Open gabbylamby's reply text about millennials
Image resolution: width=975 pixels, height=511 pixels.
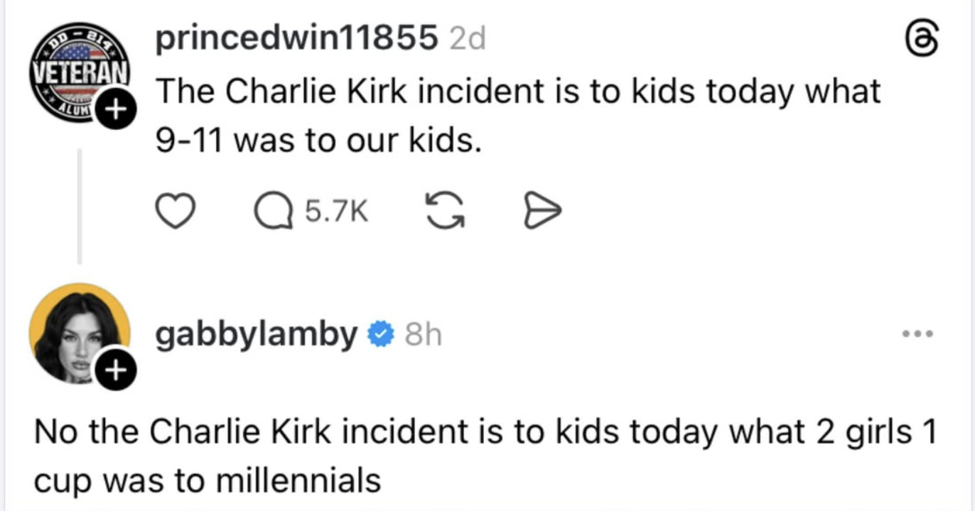483,456
